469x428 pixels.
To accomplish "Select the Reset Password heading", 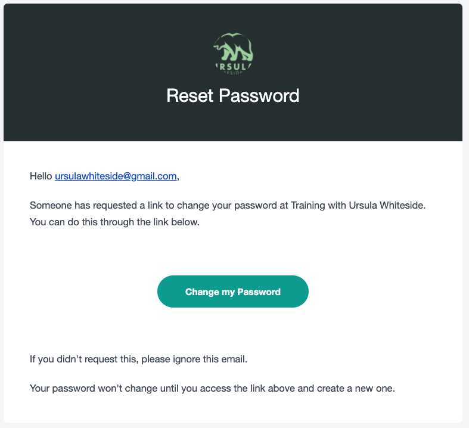I will 232,96.
